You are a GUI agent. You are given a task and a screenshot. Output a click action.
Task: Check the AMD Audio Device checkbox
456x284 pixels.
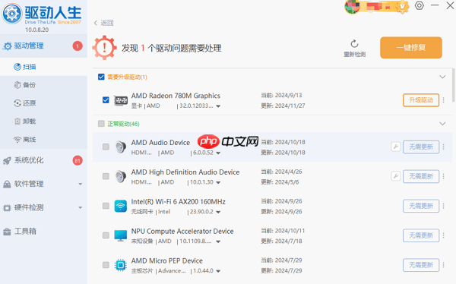(x=106, y=147)
